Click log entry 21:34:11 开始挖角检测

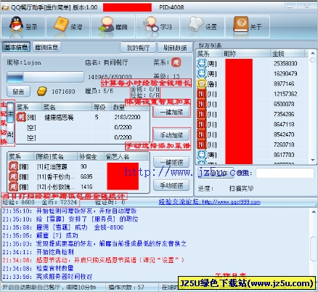(x=38, y=252)
